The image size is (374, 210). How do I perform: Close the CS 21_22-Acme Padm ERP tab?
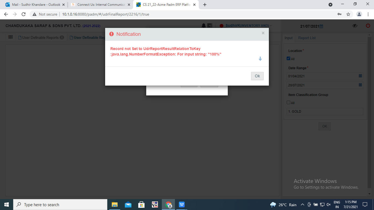194,5
